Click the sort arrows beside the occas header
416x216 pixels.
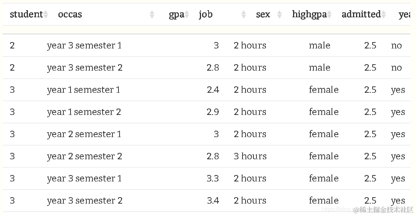(152, 15)
